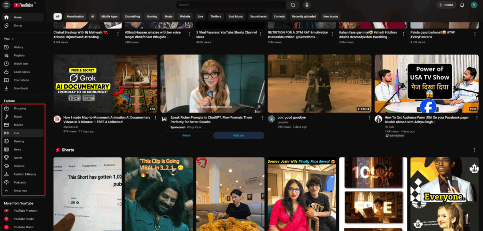Open watch History
The width and height of the screenshot is (483, 231).
click(22, 48)
